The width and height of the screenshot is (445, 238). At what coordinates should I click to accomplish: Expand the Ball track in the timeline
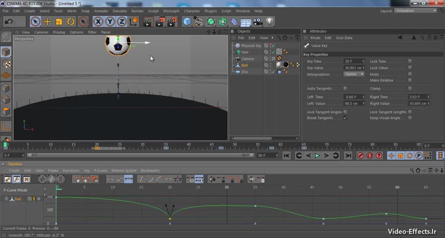[6, 199]
